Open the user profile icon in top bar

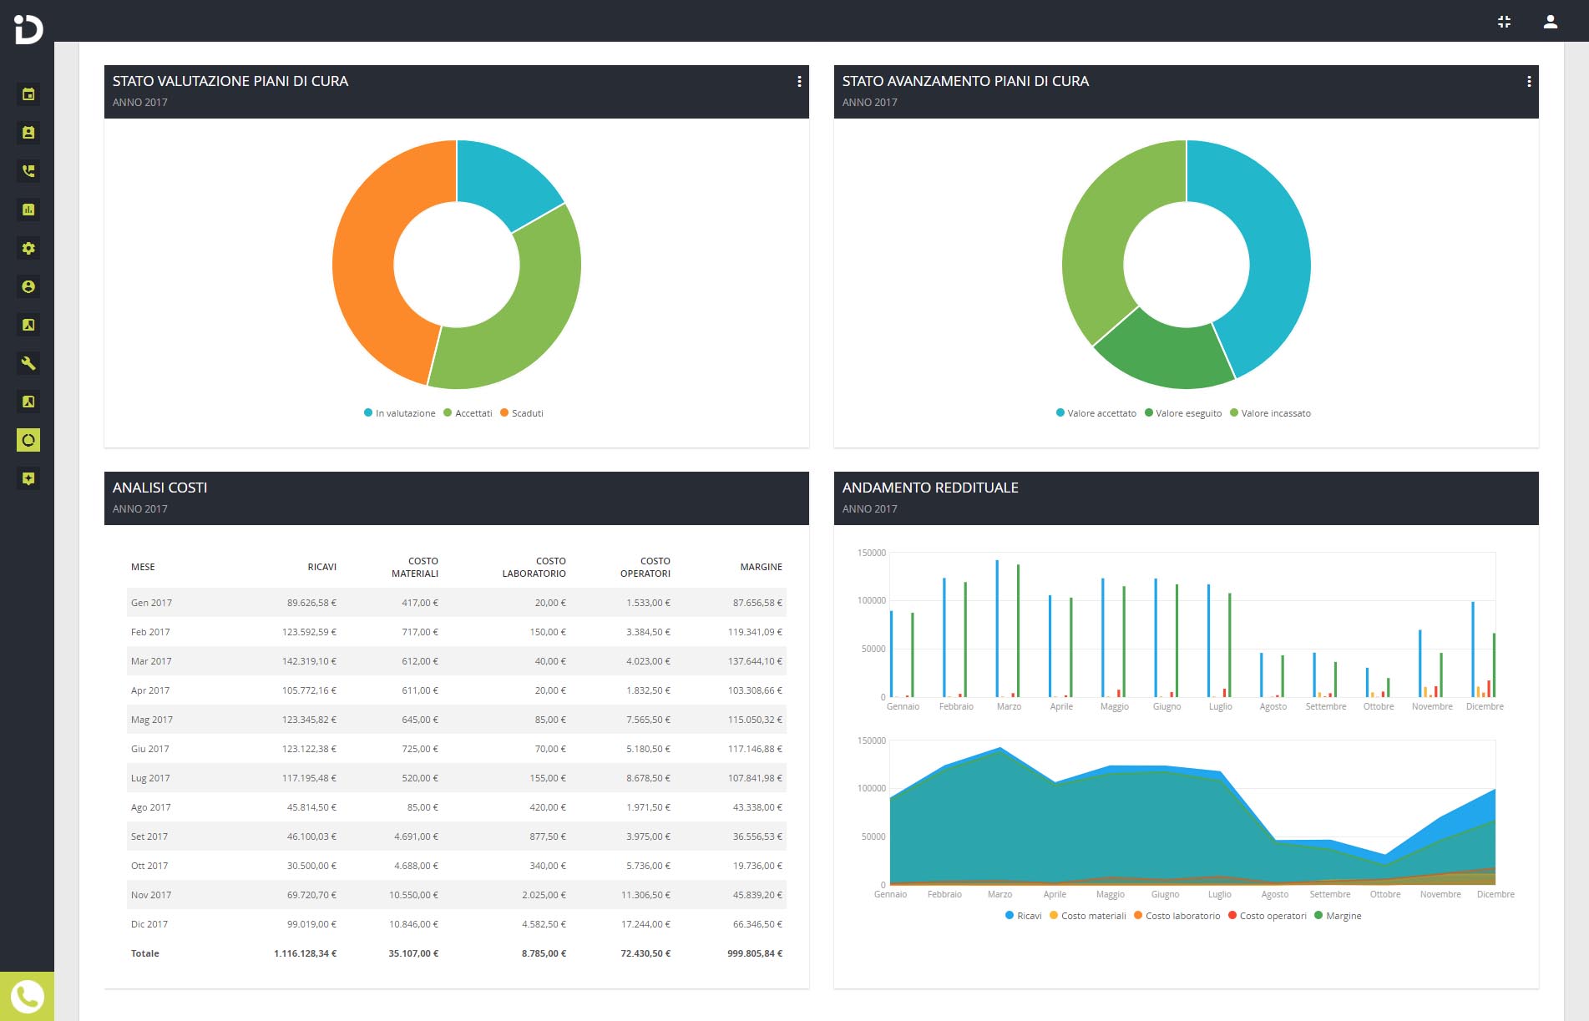[1551, 22]
